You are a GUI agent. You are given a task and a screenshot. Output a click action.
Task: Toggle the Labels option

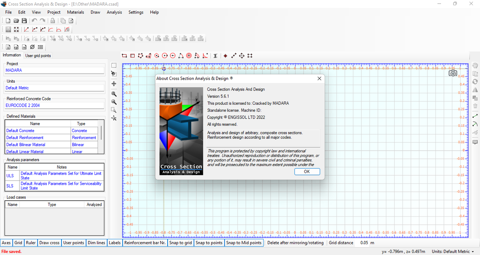pos(115,243)
